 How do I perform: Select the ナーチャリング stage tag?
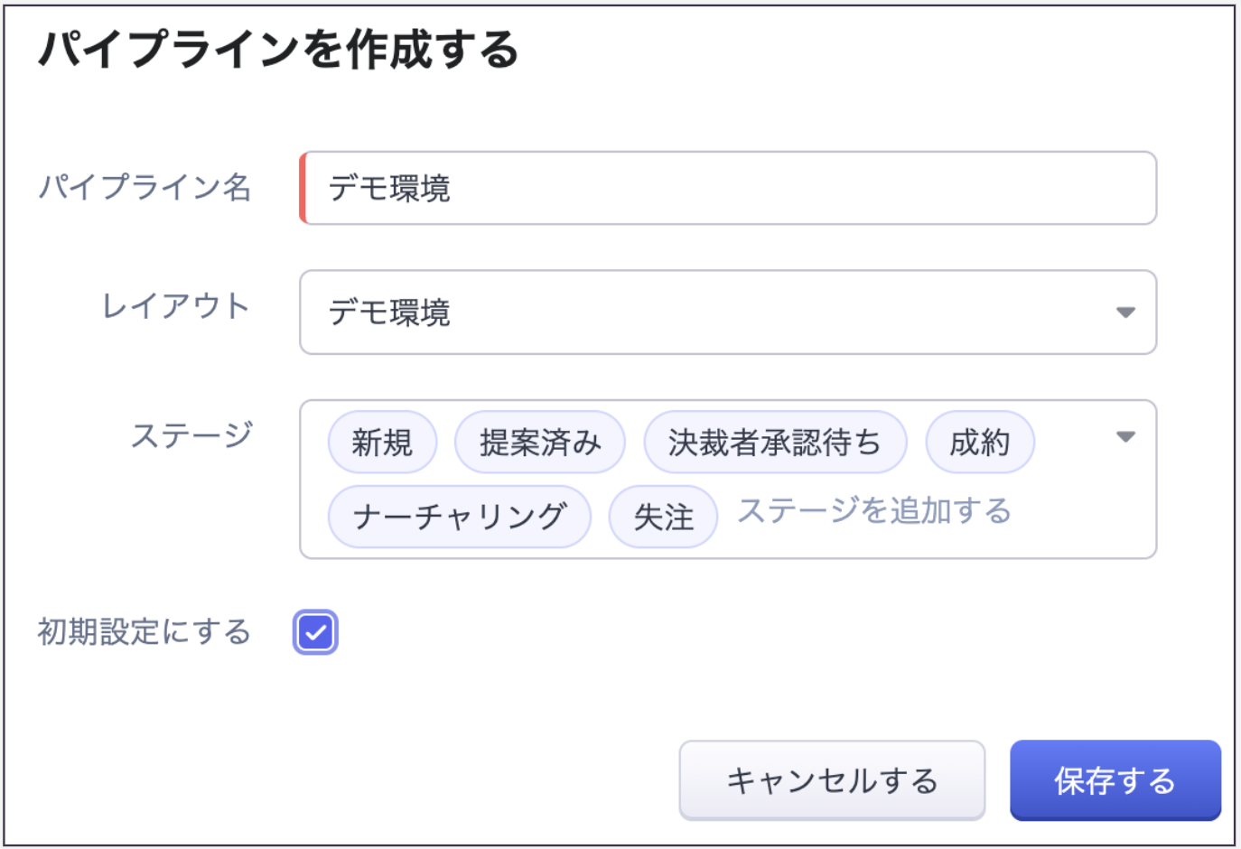tap(459, 517)
